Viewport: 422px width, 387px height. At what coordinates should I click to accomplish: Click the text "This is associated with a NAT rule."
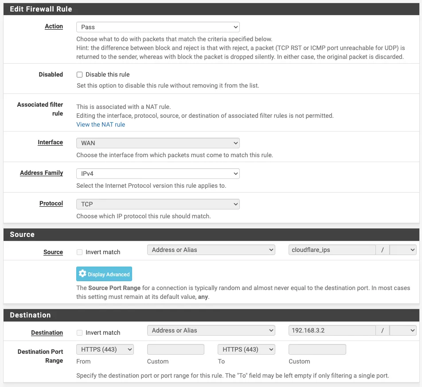coord(124,107)
